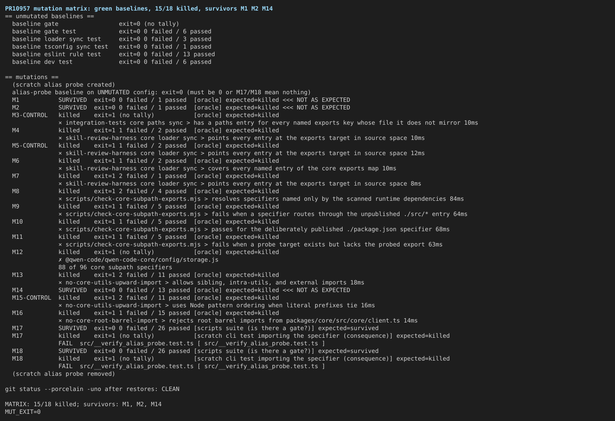Image resolution: width=615 pixels, height=421 pixels.
Task: Select the 'mutations' section header
Action: [32, 77]
